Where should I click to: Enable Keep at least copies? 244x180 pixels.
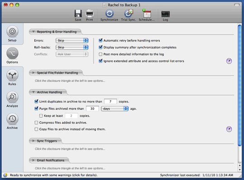[41, 116]
